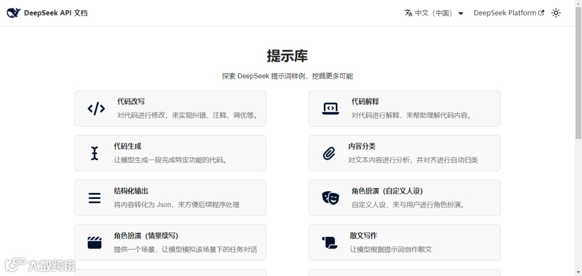
Task: Click the three-lines icon of 结构化输出
Action: 95,198
